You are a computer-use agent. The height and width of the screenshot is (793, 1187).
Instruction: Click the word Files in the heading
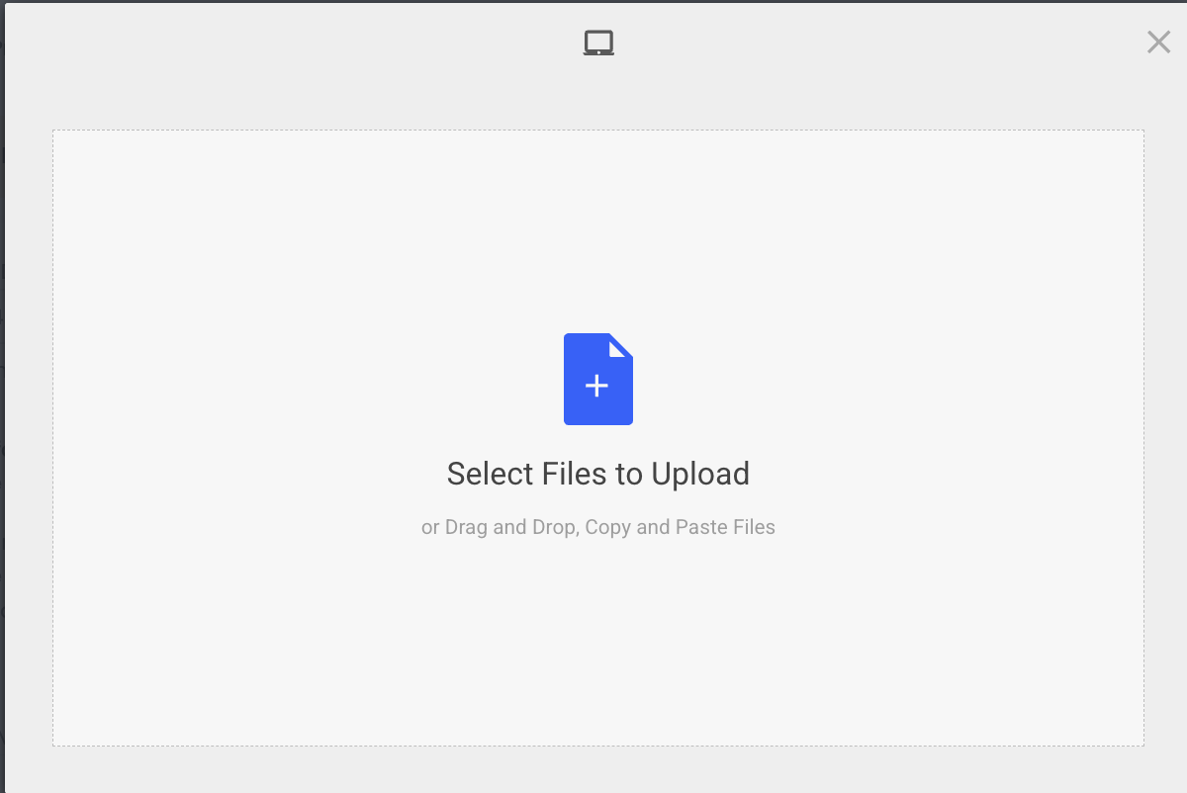coord(575,474)
